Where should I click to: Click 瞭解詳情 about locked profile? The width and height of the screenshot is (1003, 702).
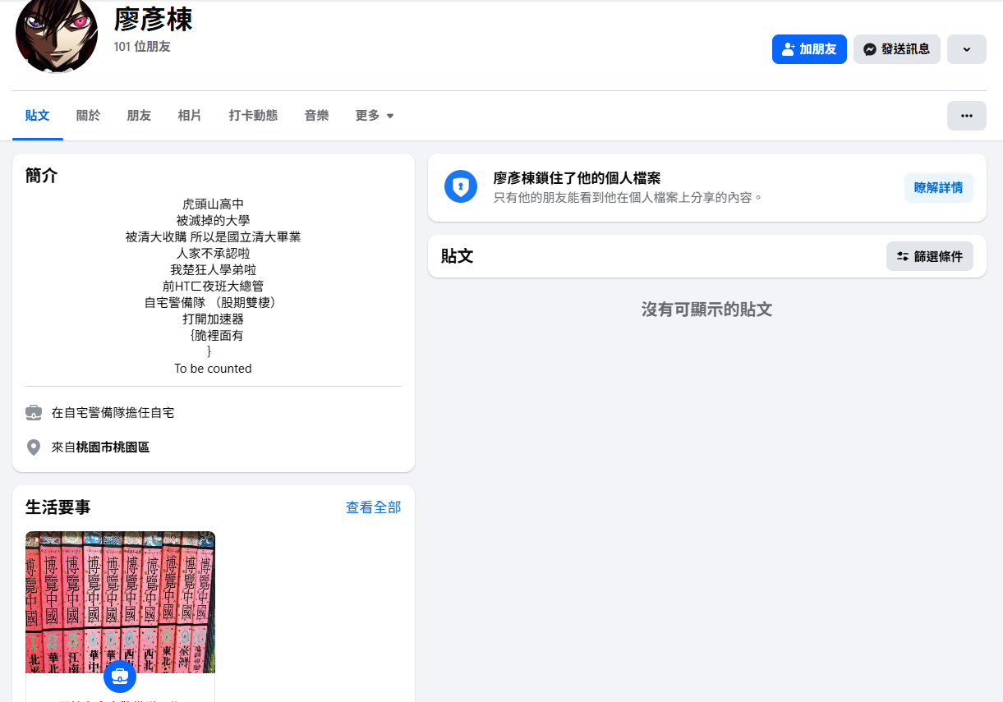[x=938, y=188]
